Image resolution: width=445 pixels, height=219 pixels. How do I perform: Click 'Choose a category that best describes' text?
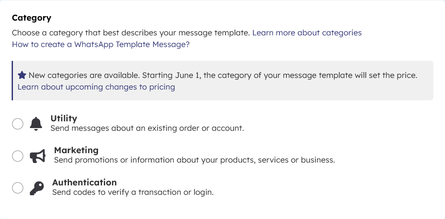(131, 33)
